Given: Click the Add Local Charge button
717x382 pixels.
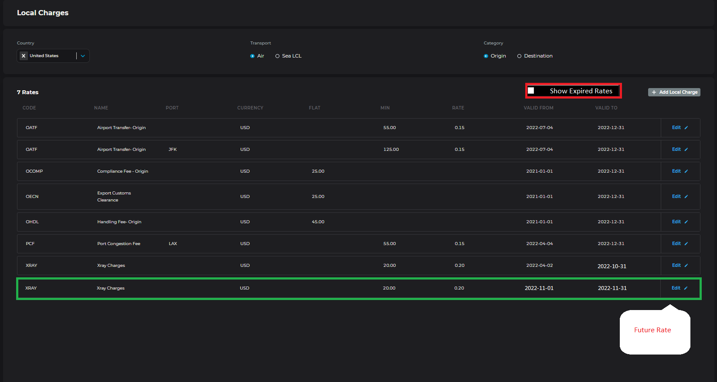Looking at the screenshot, I should pyautogui.click(x=674, y=92).
